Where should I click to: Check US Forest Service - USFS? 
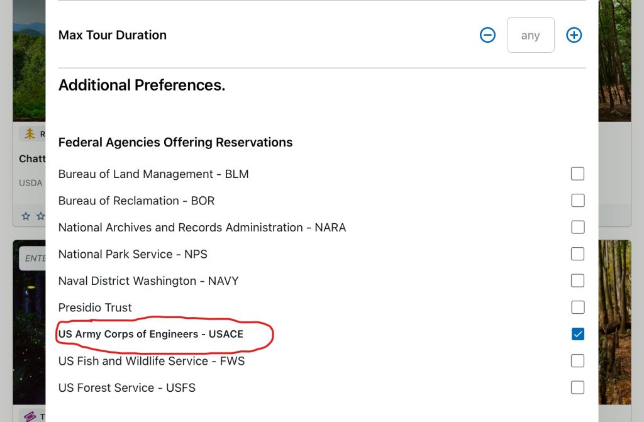point(577,387)
